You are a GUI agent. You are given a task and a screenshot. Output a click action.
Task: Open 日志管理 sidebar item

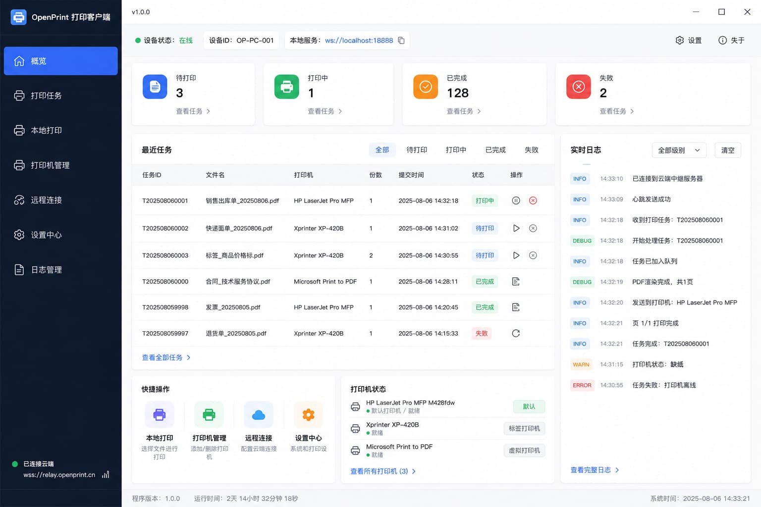[x=60, y=269]
